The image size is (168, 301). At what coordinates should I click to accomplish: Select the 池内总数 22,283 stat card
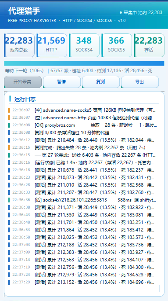coord(19,45)
